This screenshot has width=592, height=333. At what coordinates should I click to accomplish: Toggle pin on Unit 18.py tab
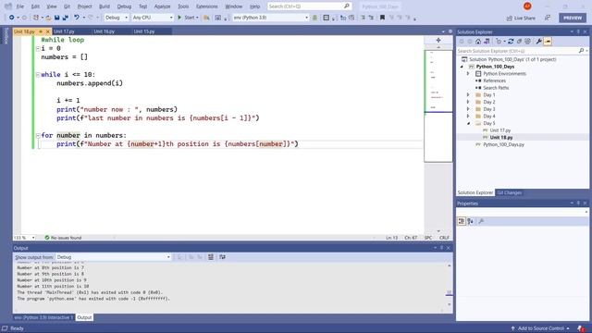[x=41, y=31]
